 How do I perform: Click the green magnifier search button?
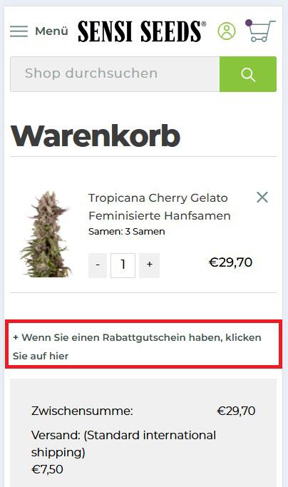click(x=248, y=74)
